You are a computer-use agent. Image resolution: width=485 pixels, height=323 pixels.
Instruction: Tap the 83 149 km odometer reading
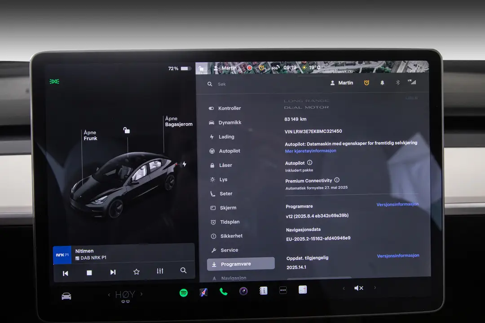tap(295, 119)
